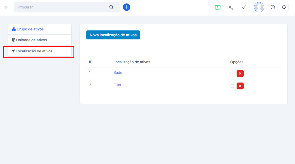Open the notifications bell icon

pyautogui.click(x=284, y=7)
